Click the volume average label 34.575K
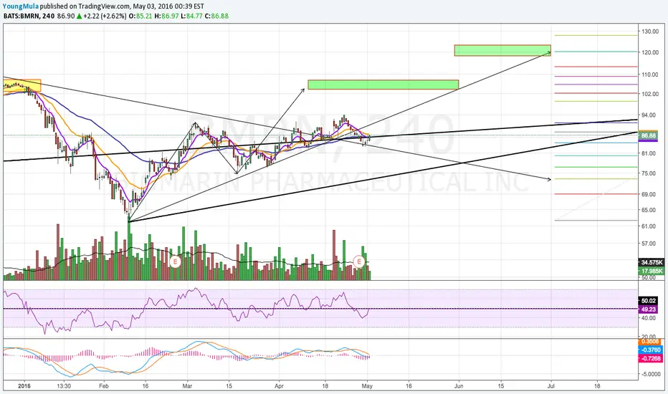 pos(651,262)
